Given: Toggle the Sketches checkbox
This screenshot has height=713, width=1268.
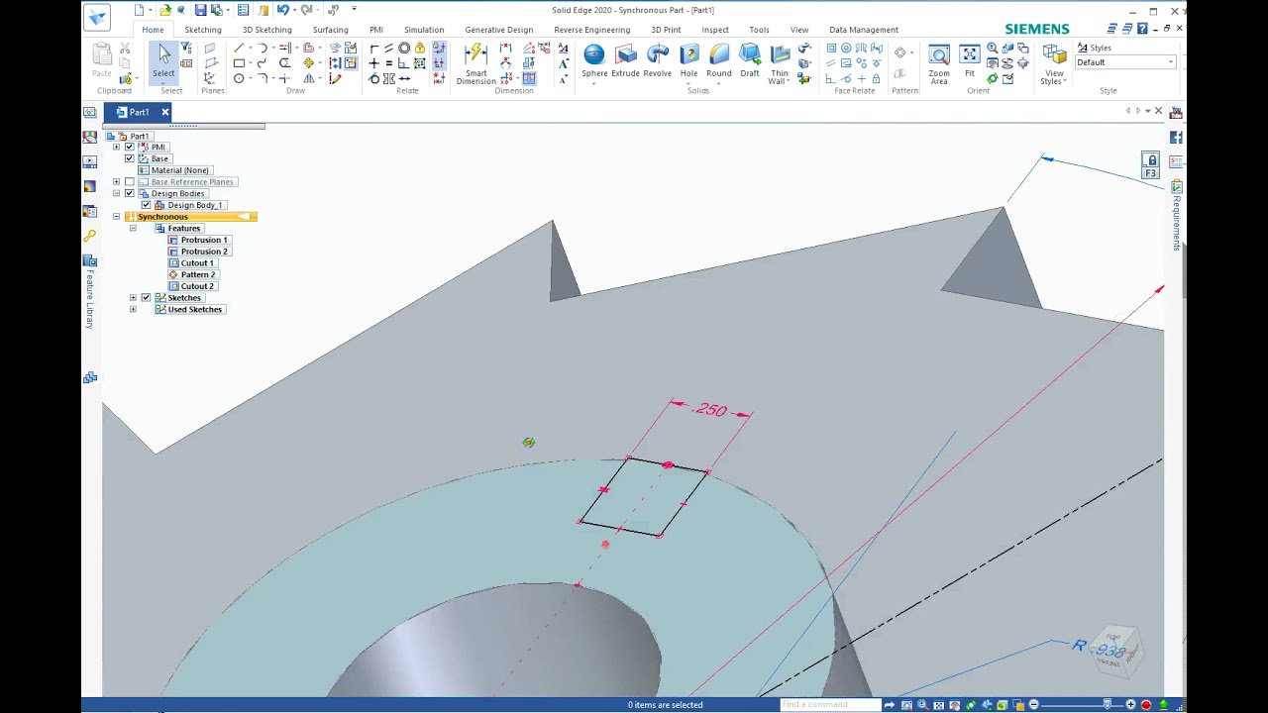Looking at the screenshot, I should 146,297.
